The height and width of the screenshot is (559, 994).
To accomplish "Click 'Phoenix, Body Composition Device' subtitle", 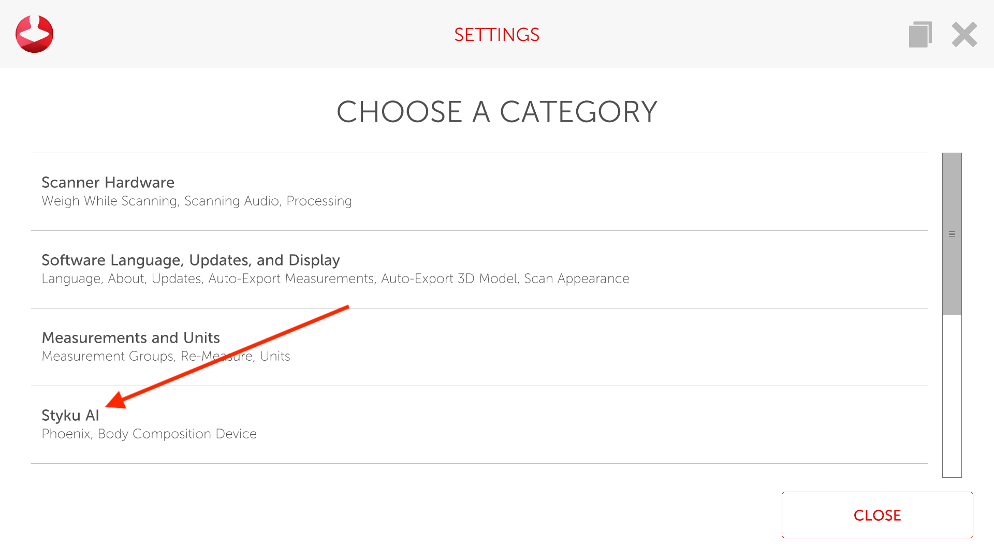I will [x=149, y=434].
